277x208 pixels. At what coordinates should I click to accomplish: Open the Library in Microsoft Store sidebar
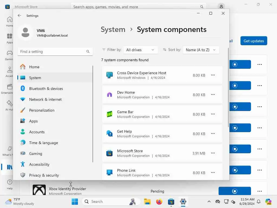click(9, 167)
